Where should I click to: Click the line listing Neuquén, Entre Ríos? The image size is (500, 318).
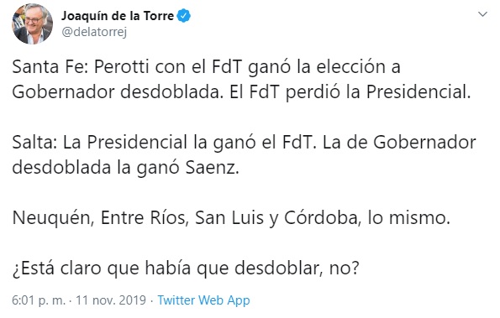coord(231,218)
